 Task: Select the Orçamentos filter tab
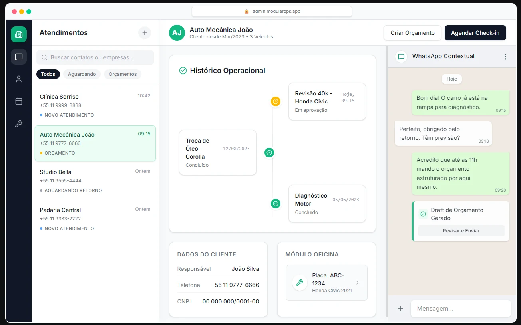pyautogui.click(x=123, y=74)
